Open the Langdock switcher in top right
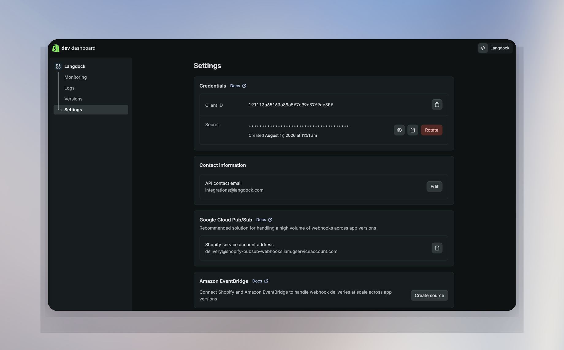The image size is (564, 350). point(495,48)
